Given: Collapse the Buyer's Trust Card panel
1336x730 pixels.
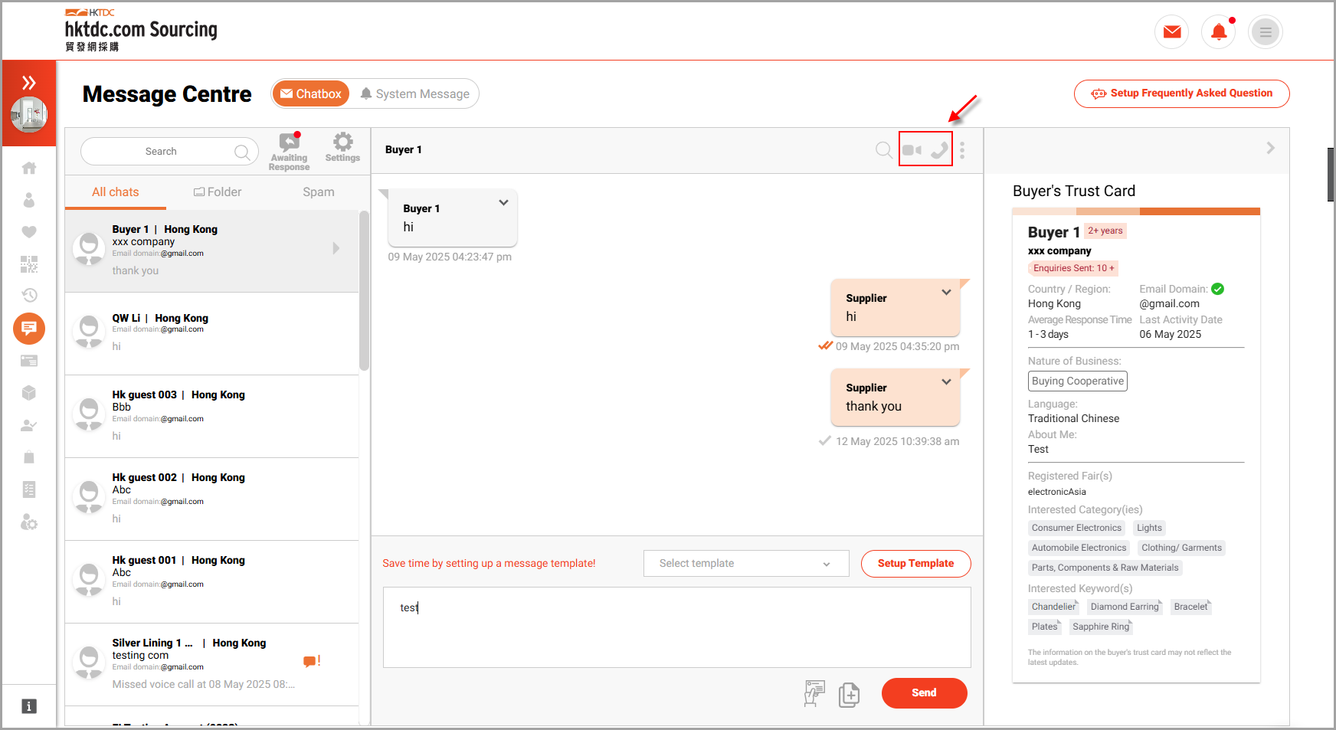Looking at the screenshot, I should [x=1270, y=148].
